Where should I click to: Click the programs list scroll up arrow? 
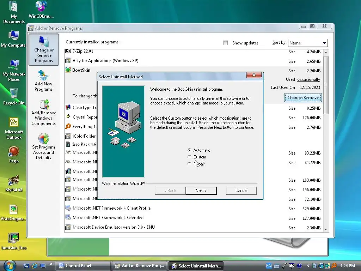pos(326,52)
